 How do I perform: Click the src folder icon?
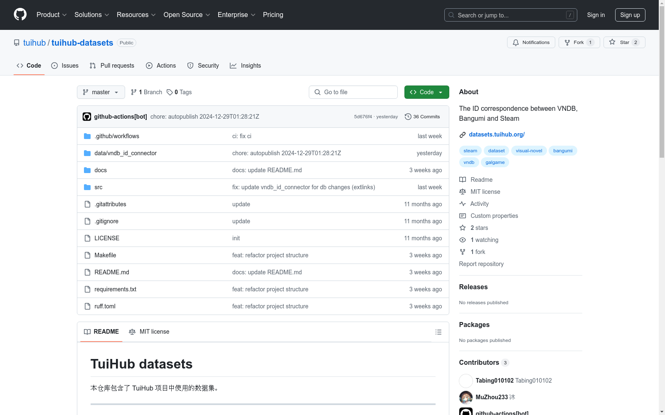click(x=87, y=187)
